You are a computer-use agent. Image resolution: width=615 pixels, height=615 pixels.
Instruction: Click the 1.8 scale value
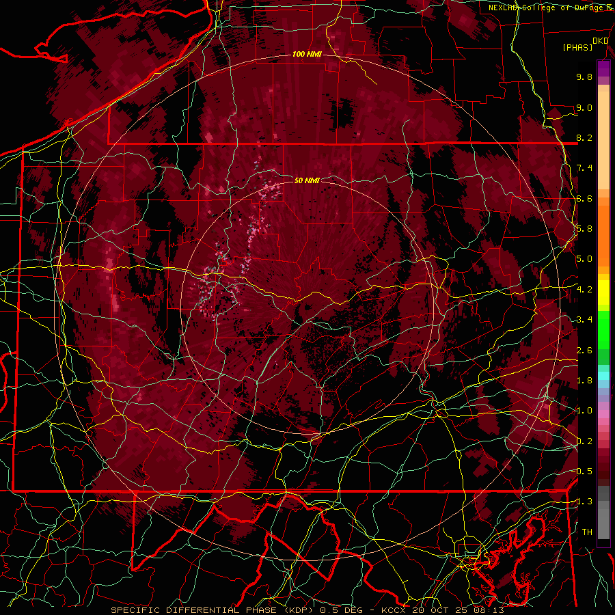click(x=584, y=381)
